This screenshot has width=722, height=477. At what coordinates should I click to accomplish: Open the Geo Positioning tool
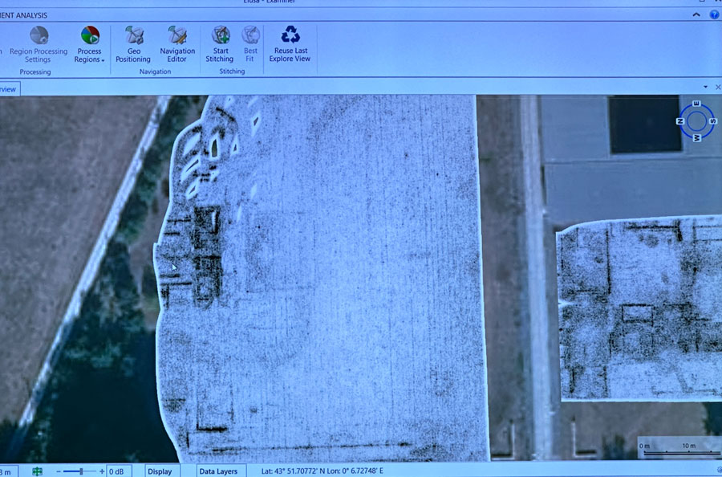(x=133, y=44)
